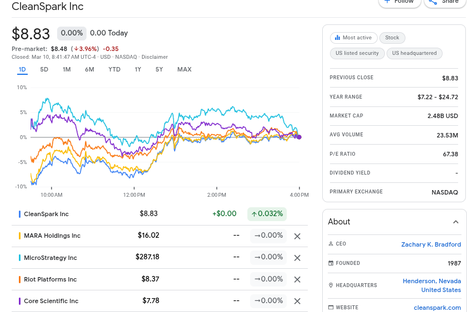
Task: Click the Market Cap value 2.48B USD
Action: click(443, 116)
